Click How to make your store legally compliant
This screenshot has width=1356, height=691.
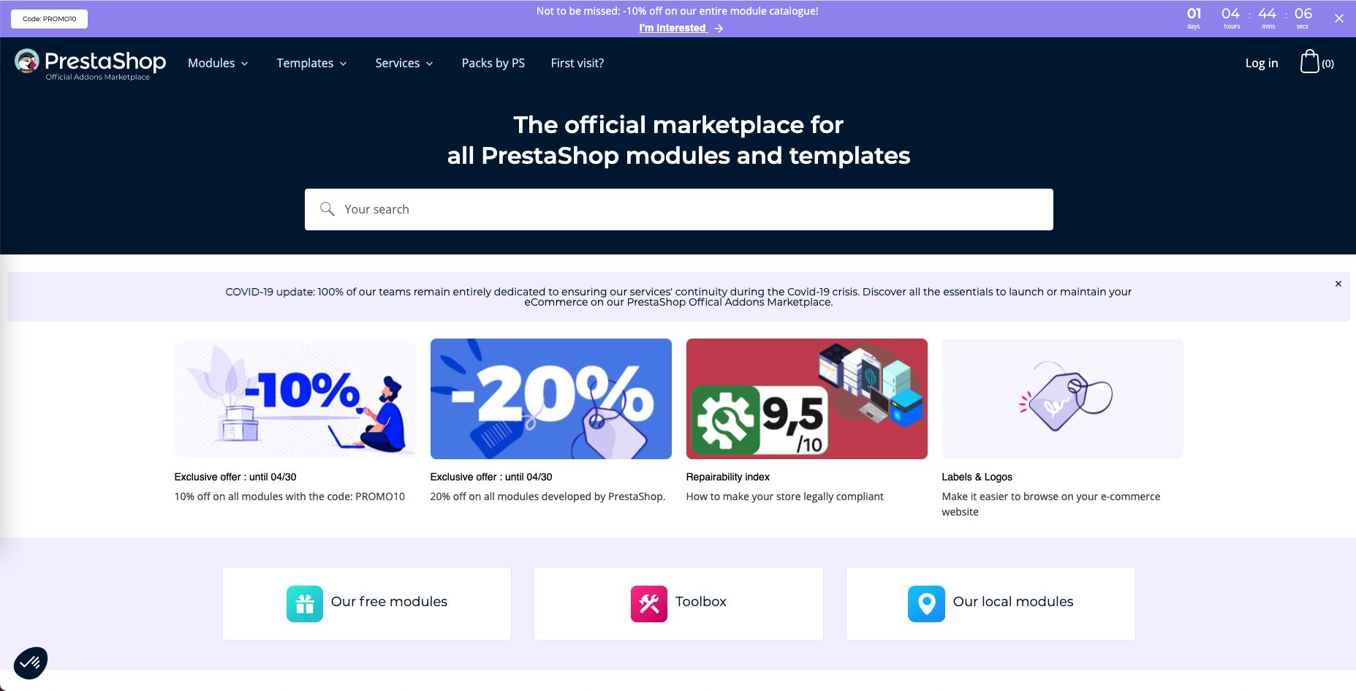784,496
